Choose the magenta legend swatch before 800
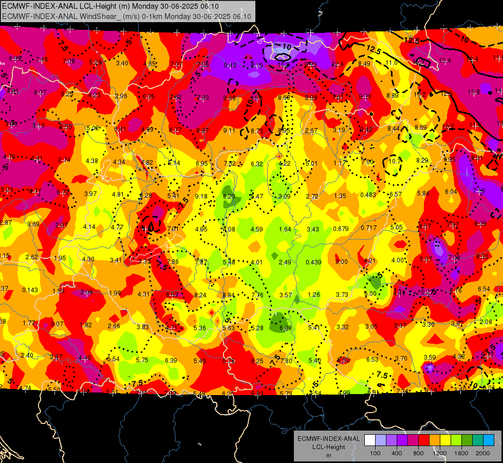The image size is (503, 463). (x=413, y=440)
